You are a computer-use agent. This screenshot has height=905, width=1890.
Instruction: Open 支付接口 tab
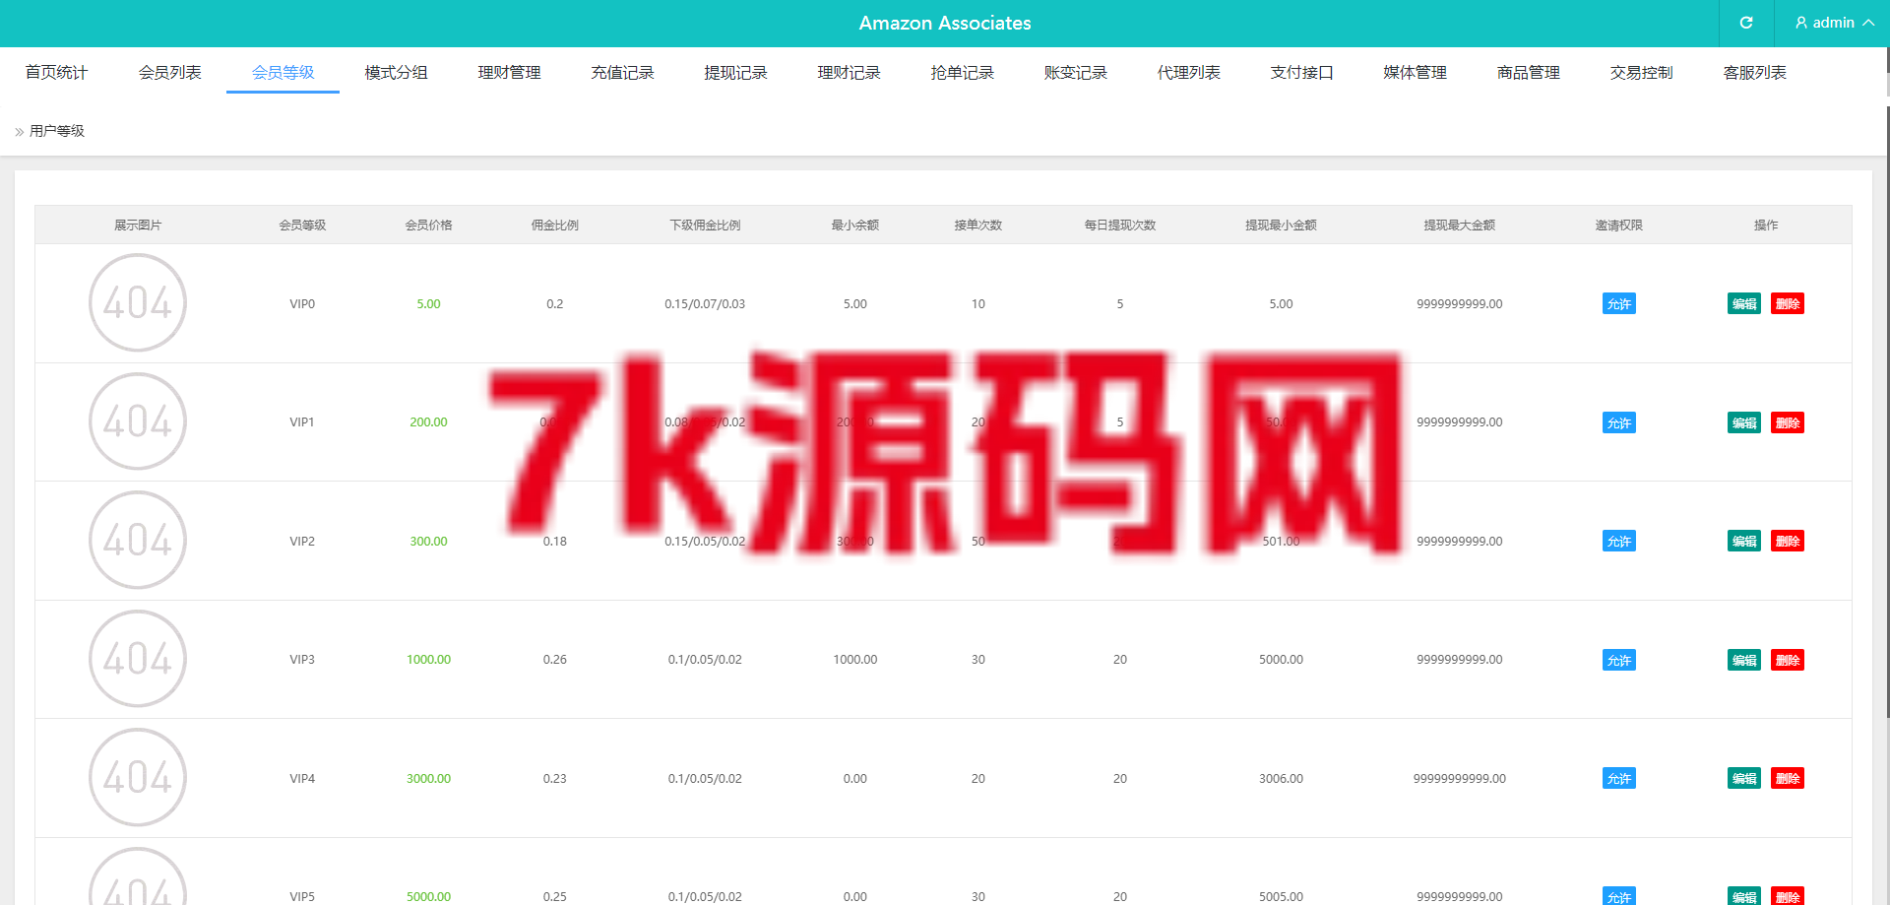tap(1301, 72)
